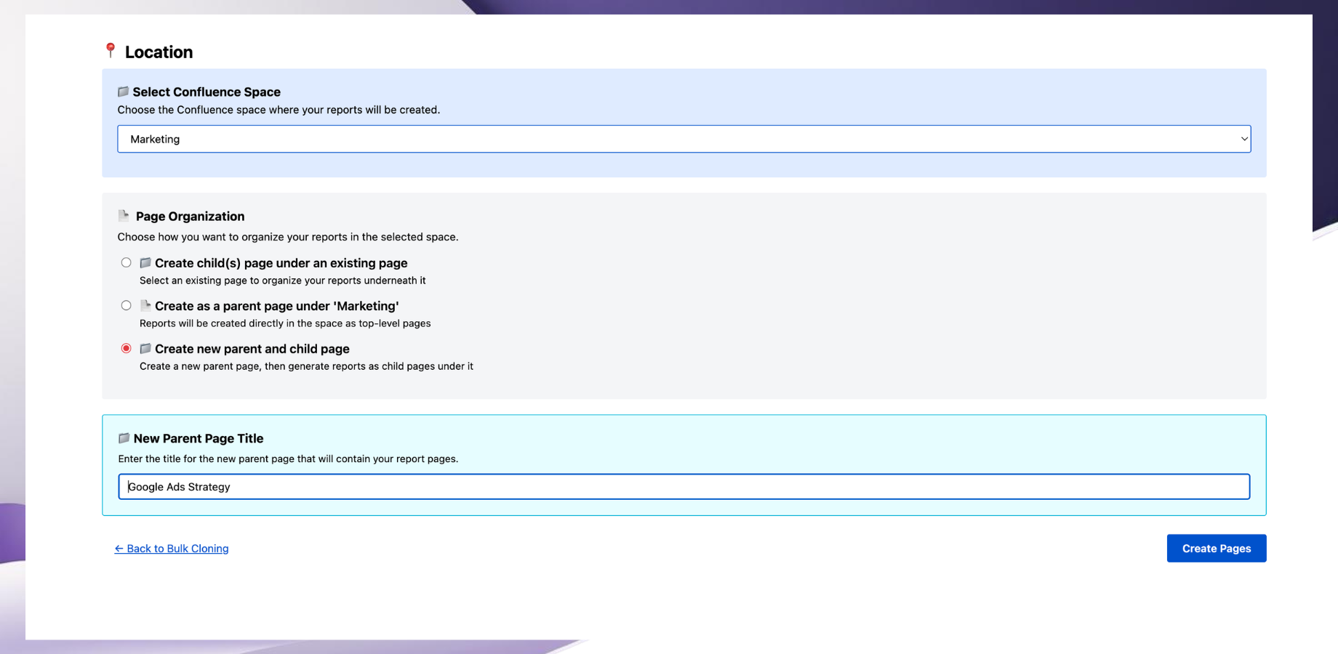
Task: Click the Select Confluence Space heading
Action: coord(207,92)
